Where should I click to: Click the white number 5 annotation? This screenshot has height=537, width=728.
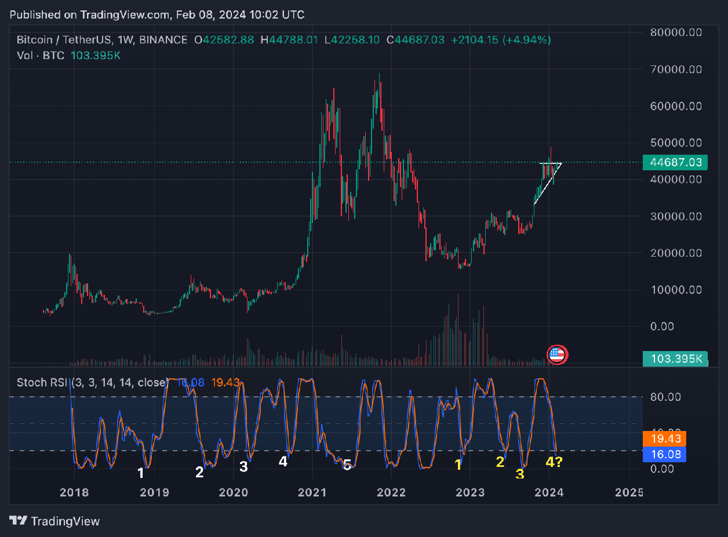[347, 464]
